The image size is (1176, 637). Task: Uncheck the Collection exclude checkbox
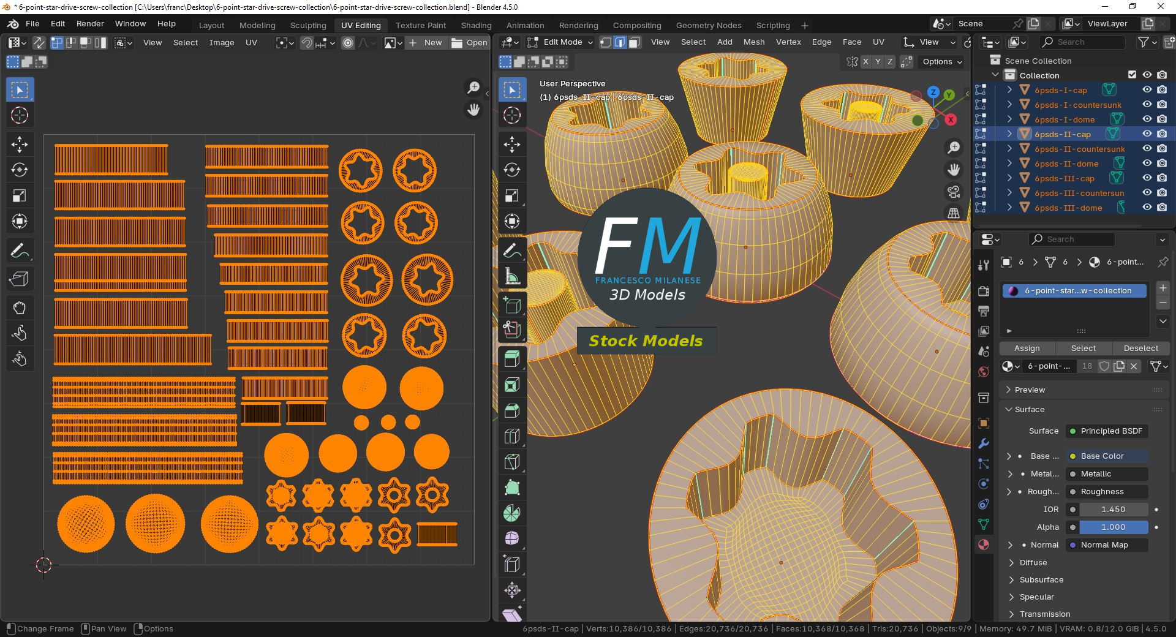1132,75
